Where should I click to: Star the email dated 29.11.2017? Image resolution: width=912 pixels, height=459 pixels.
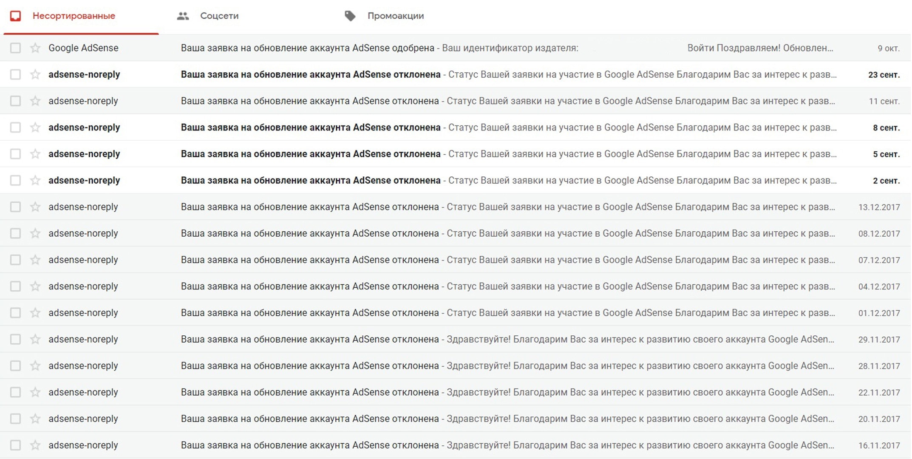(x=35, y=339)
